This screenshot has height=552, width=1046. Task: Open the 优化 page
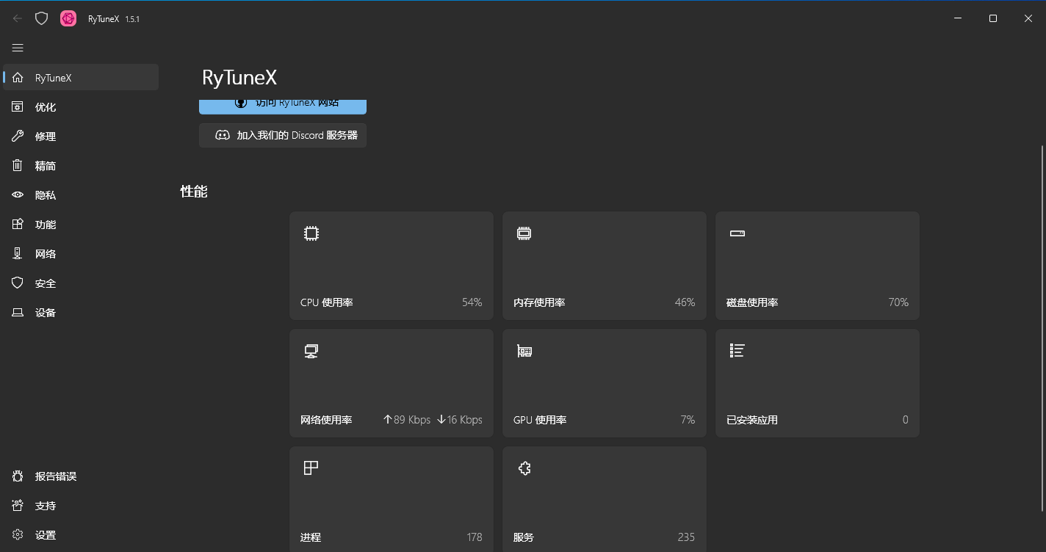(x=81, y=107)
